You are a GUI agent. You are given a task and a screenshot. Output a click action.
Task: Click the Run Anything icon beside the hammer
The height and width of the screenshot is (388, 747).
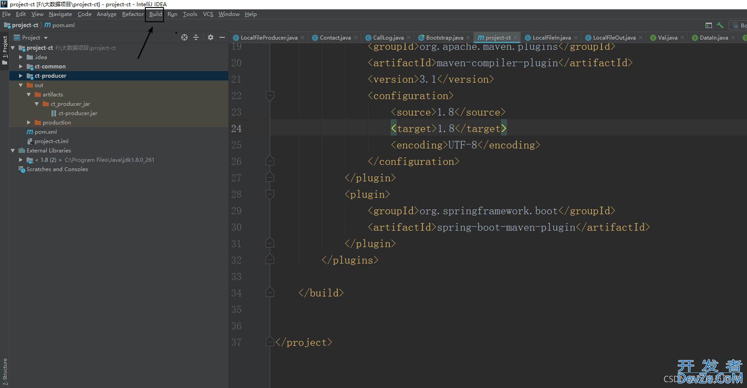[709, 25]
